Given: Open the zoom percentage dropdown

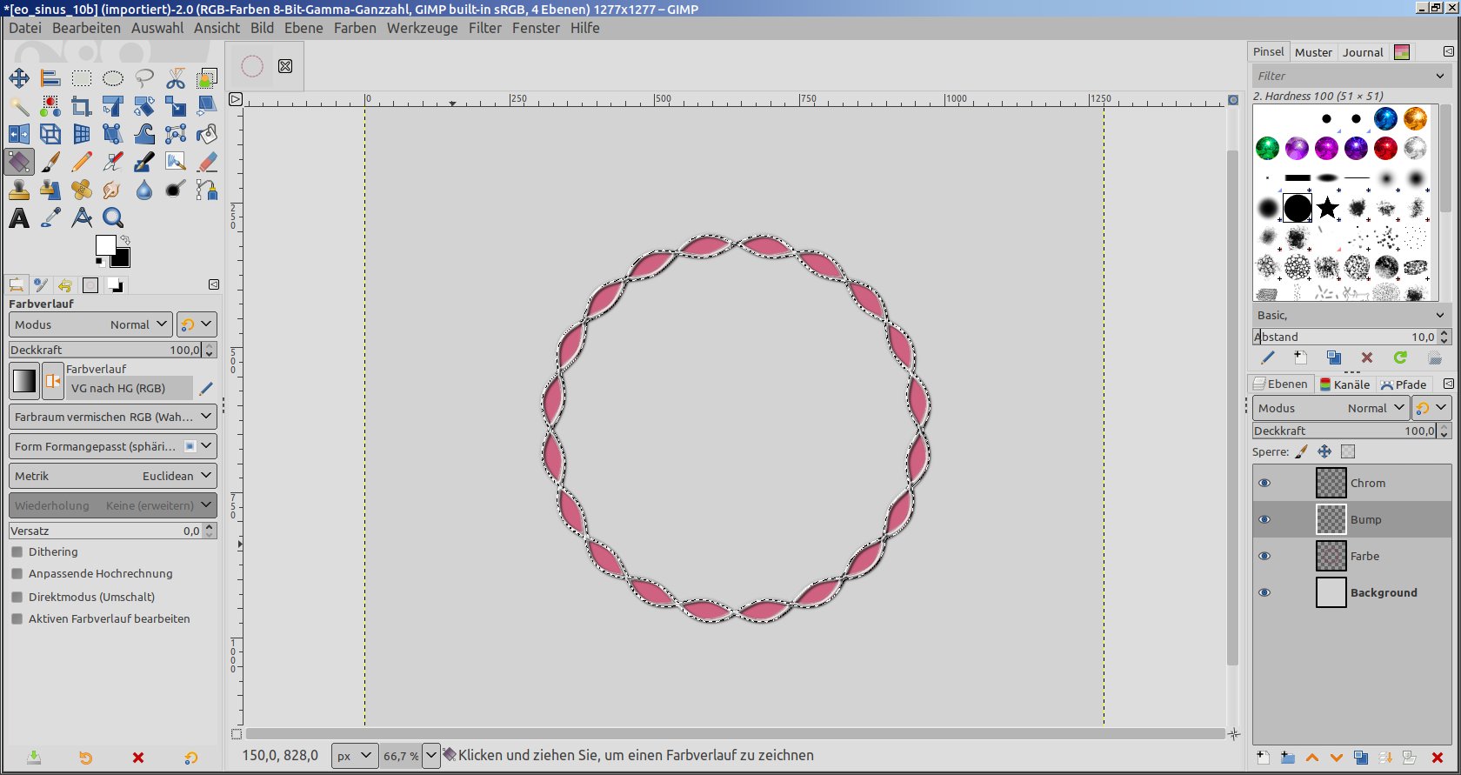Looking at the screenshot, I should [431, 756].
